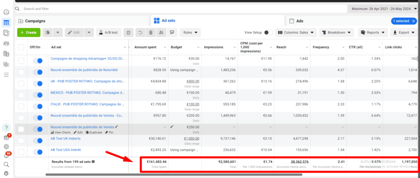The image size is (420, 178).
Task: Turn off the AB Test UK Intéerts ad set
Action: [x=38, y=141]
